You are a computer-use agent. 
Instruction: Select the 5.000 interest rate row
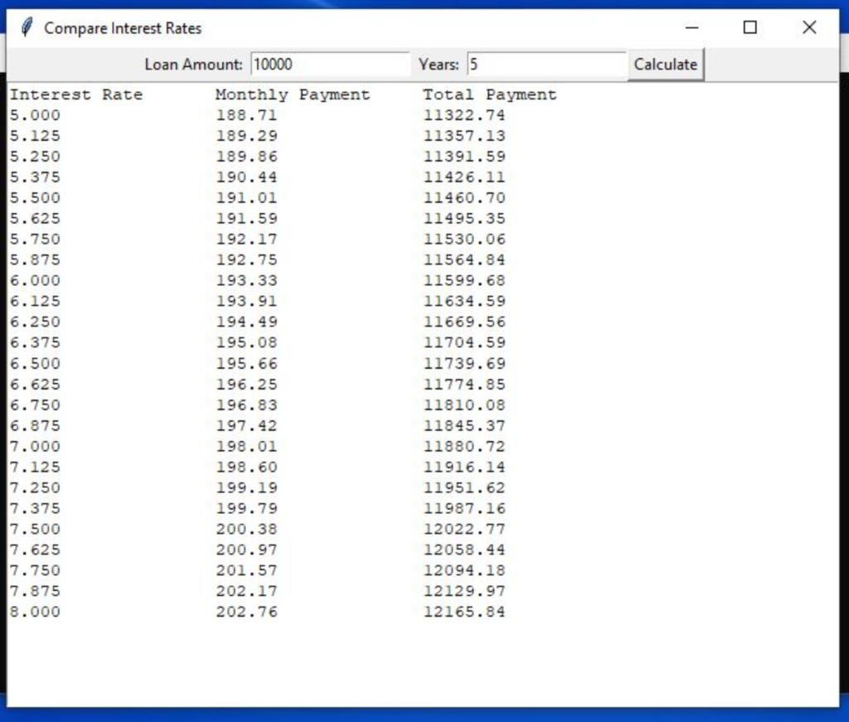pyautogui.click(x=35, y=115)
